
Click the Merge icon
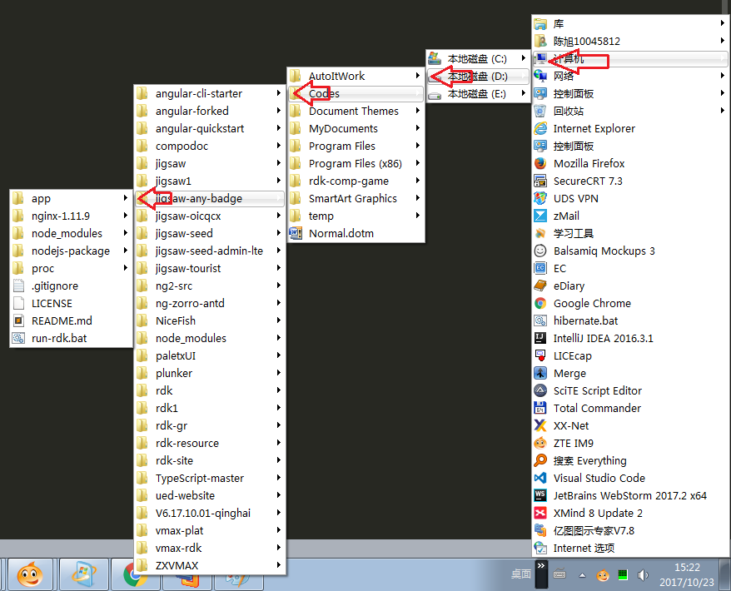click(x=540, y=374)
